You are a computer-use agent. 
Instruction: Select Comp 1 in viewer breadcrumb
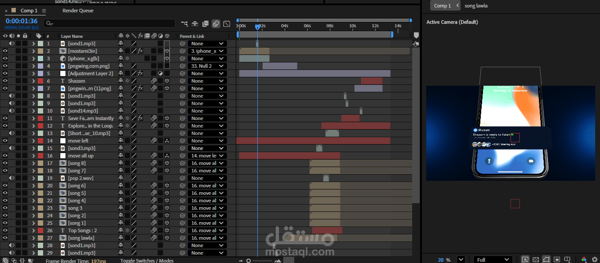pos(443,6)
